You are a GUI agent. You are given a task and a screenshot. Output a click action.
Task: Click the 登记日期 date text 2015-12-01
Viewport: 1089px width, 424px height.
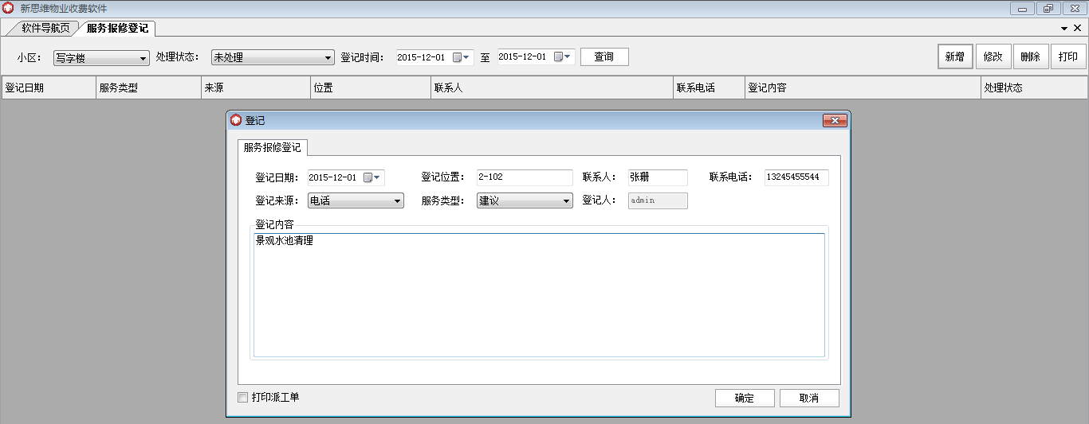(x=332, y=177)
